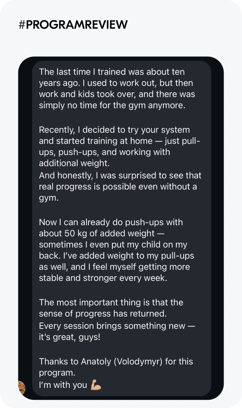This screenshot has height=408, width=242.
Task: Click the single word line "gym."
Action: [49, 198]
